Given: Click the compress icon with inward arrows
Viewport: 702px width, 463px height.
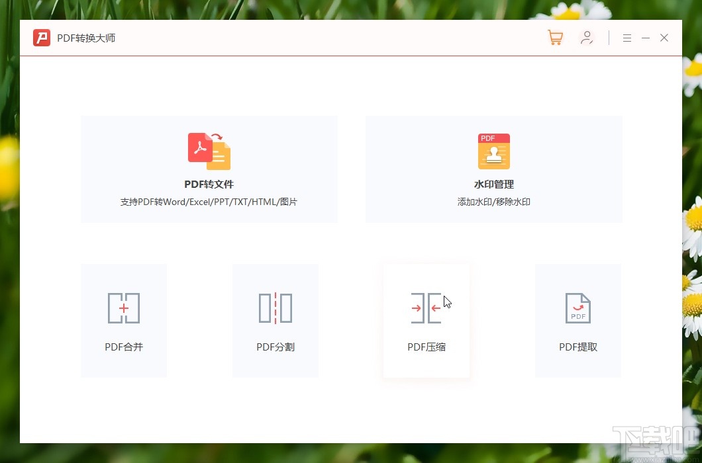Looking at the screenshot, I should point(426,308).
